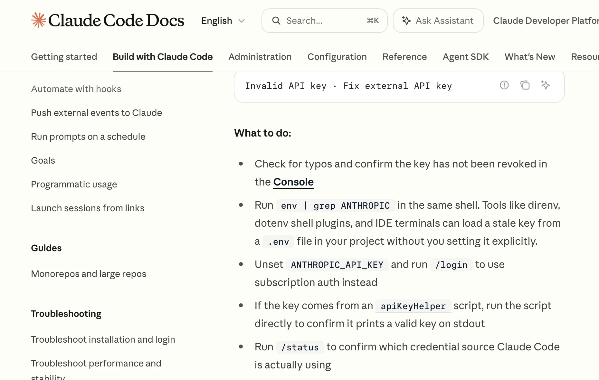Focus the Search… input field
599x380 pixels.
pyautogui.click(x=325, y=21)
